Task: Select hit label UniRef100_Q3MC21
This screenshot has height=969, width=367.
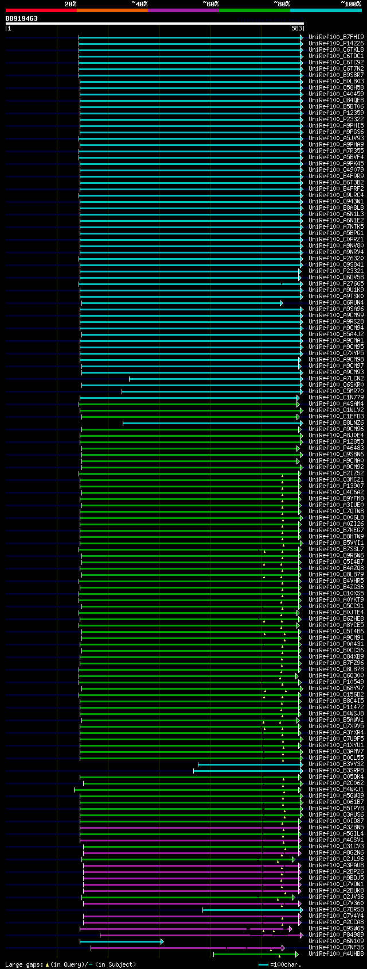Action: point(336,479)
